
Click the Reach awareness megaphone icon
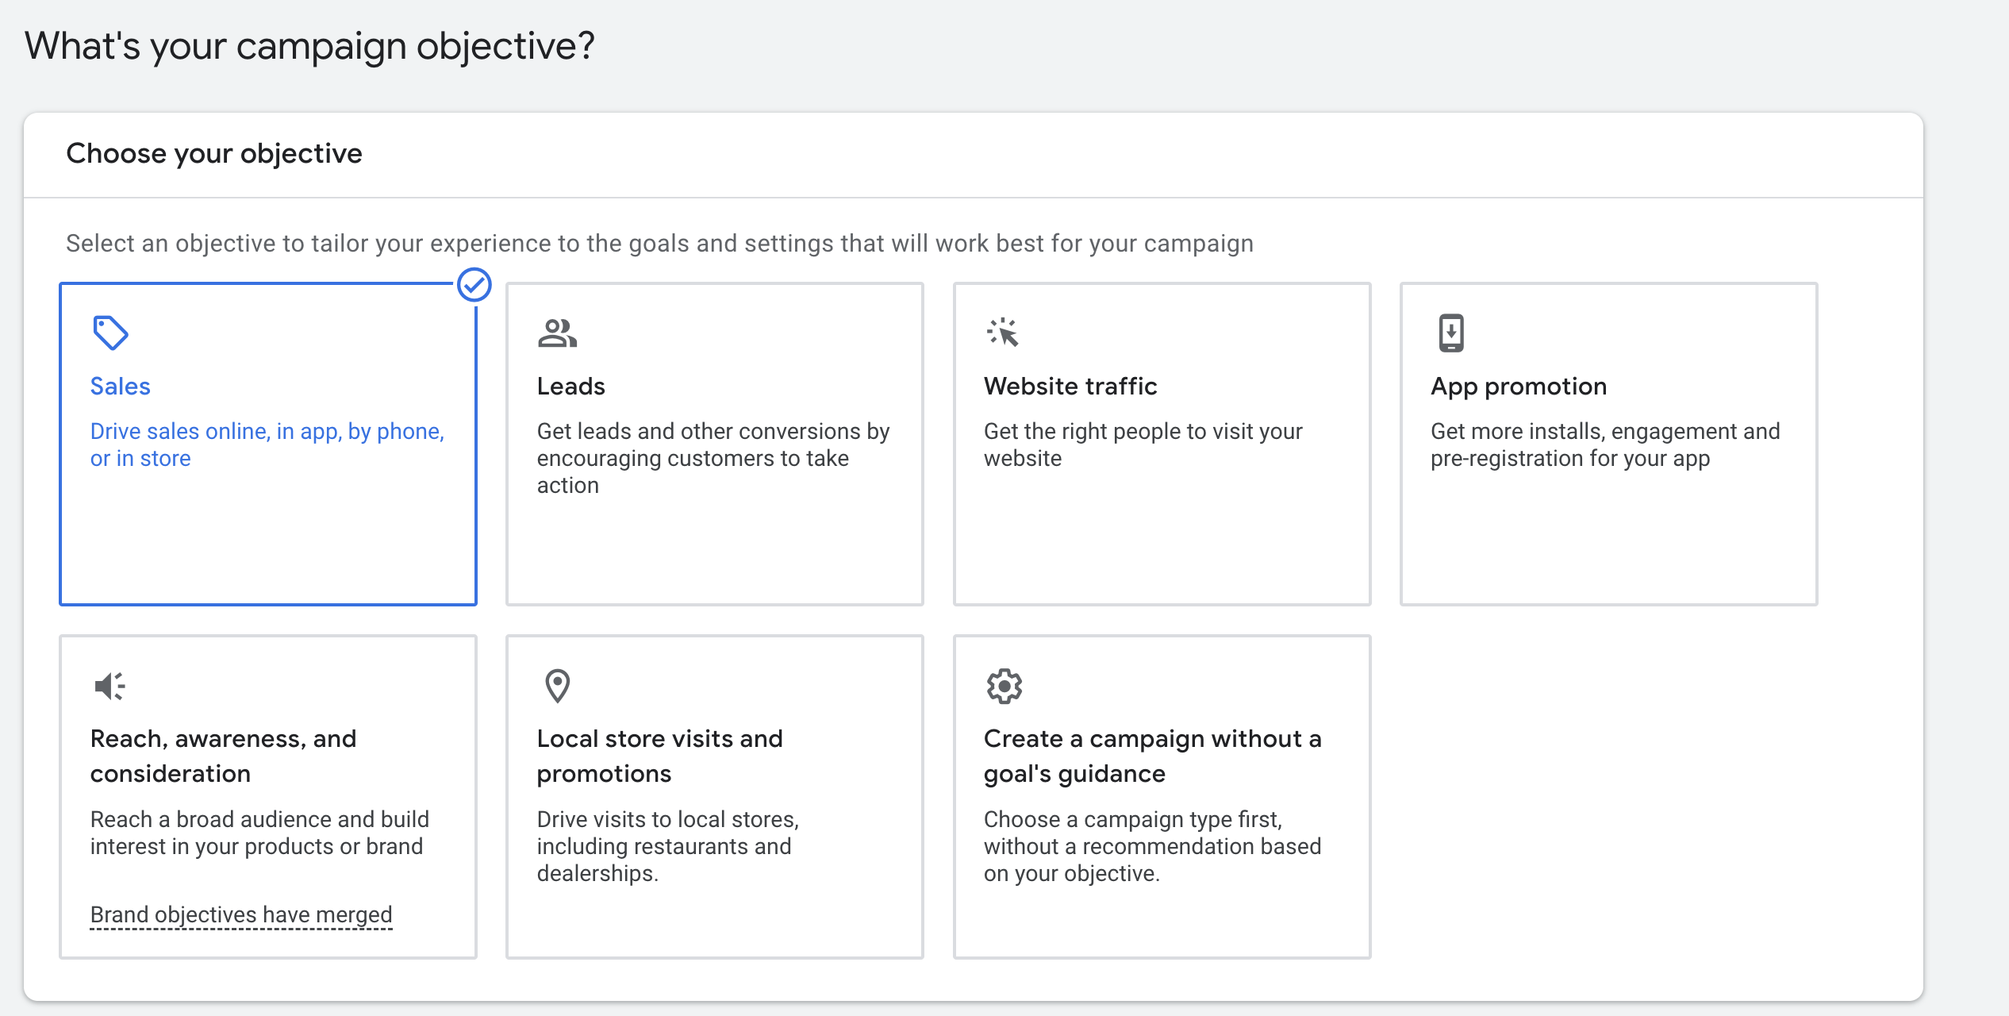click(x=109, y=686)
